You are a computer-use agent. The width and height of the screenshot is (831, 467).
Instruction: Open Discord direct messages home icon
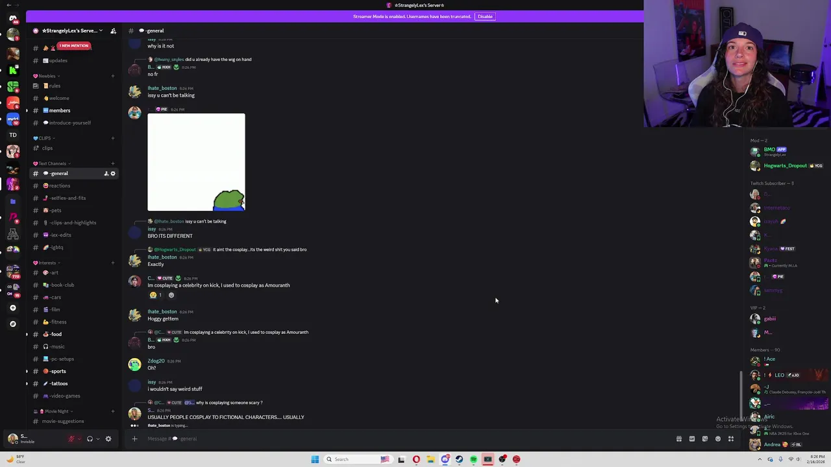(13, 18)
